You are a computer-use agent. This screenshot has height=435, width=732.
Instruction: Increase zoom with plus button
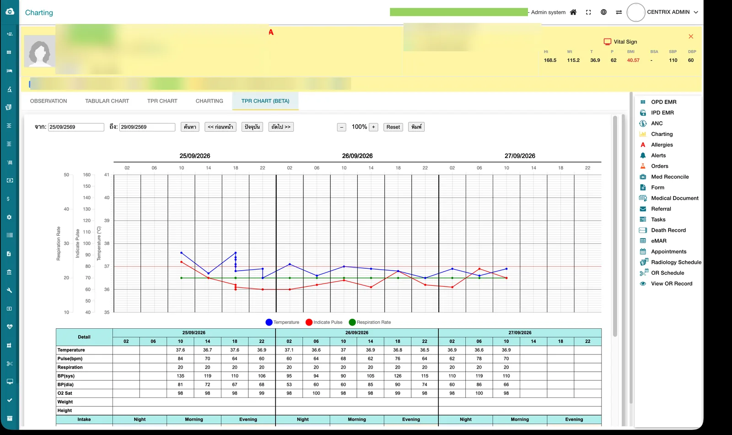[x=373, y=127]
